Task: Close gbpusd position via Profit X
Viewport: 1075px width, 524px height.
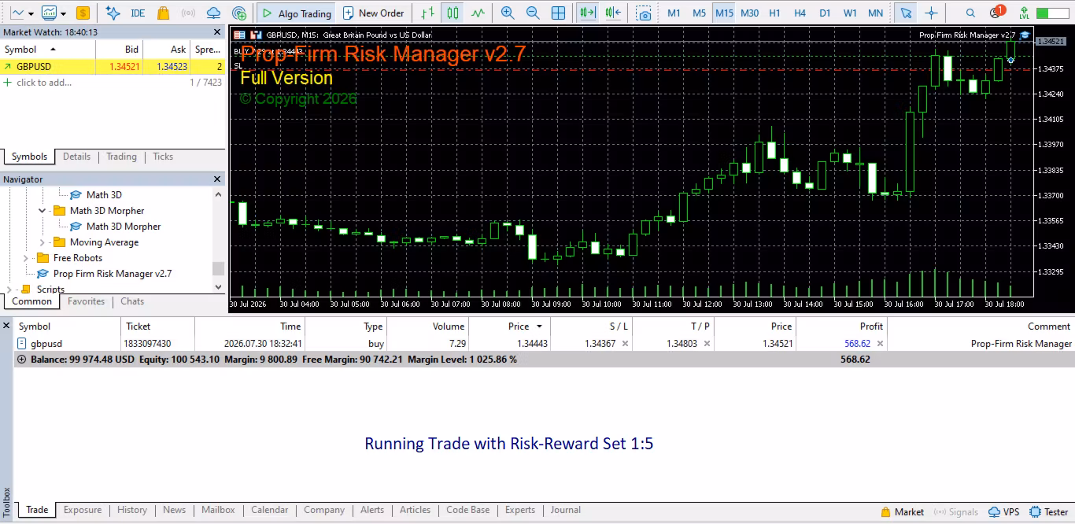Action: click(880, 343)
